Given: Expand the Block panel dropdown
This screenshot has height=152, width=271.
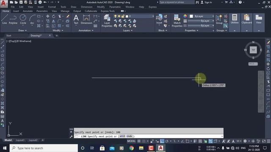Looking at the screenshot, I should [x=163, y=30].
